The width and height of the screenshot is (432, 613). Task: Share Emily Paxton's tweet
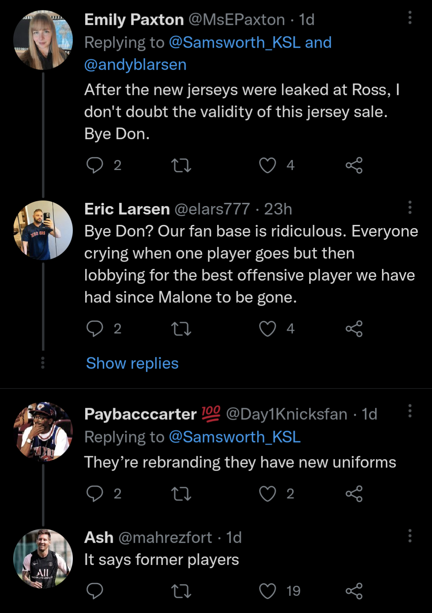click(354, 165)
